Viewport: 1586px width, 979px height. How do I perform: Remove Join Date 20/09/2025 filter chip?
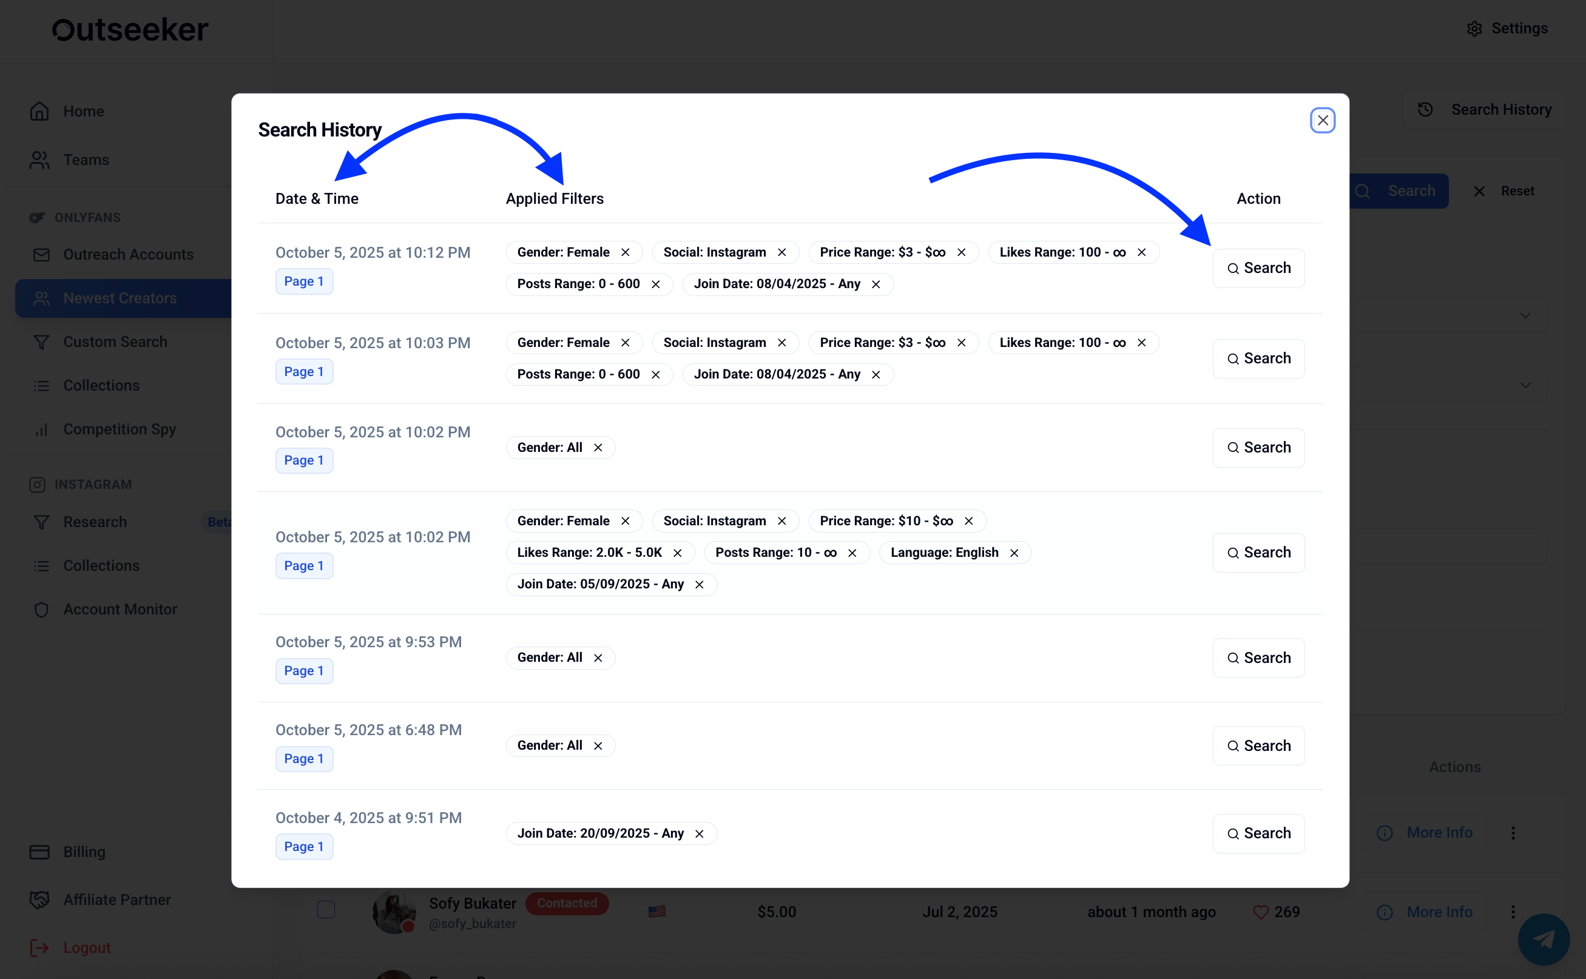[700, 834]
